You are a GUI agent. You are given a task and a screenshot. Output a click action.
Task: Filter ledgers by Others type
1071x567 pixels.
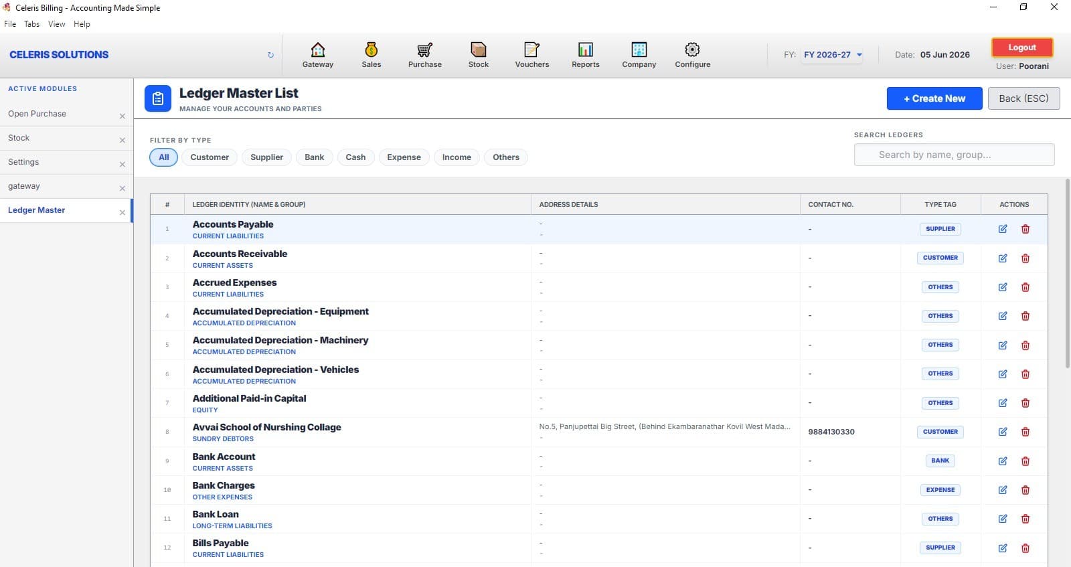[506, 157]
